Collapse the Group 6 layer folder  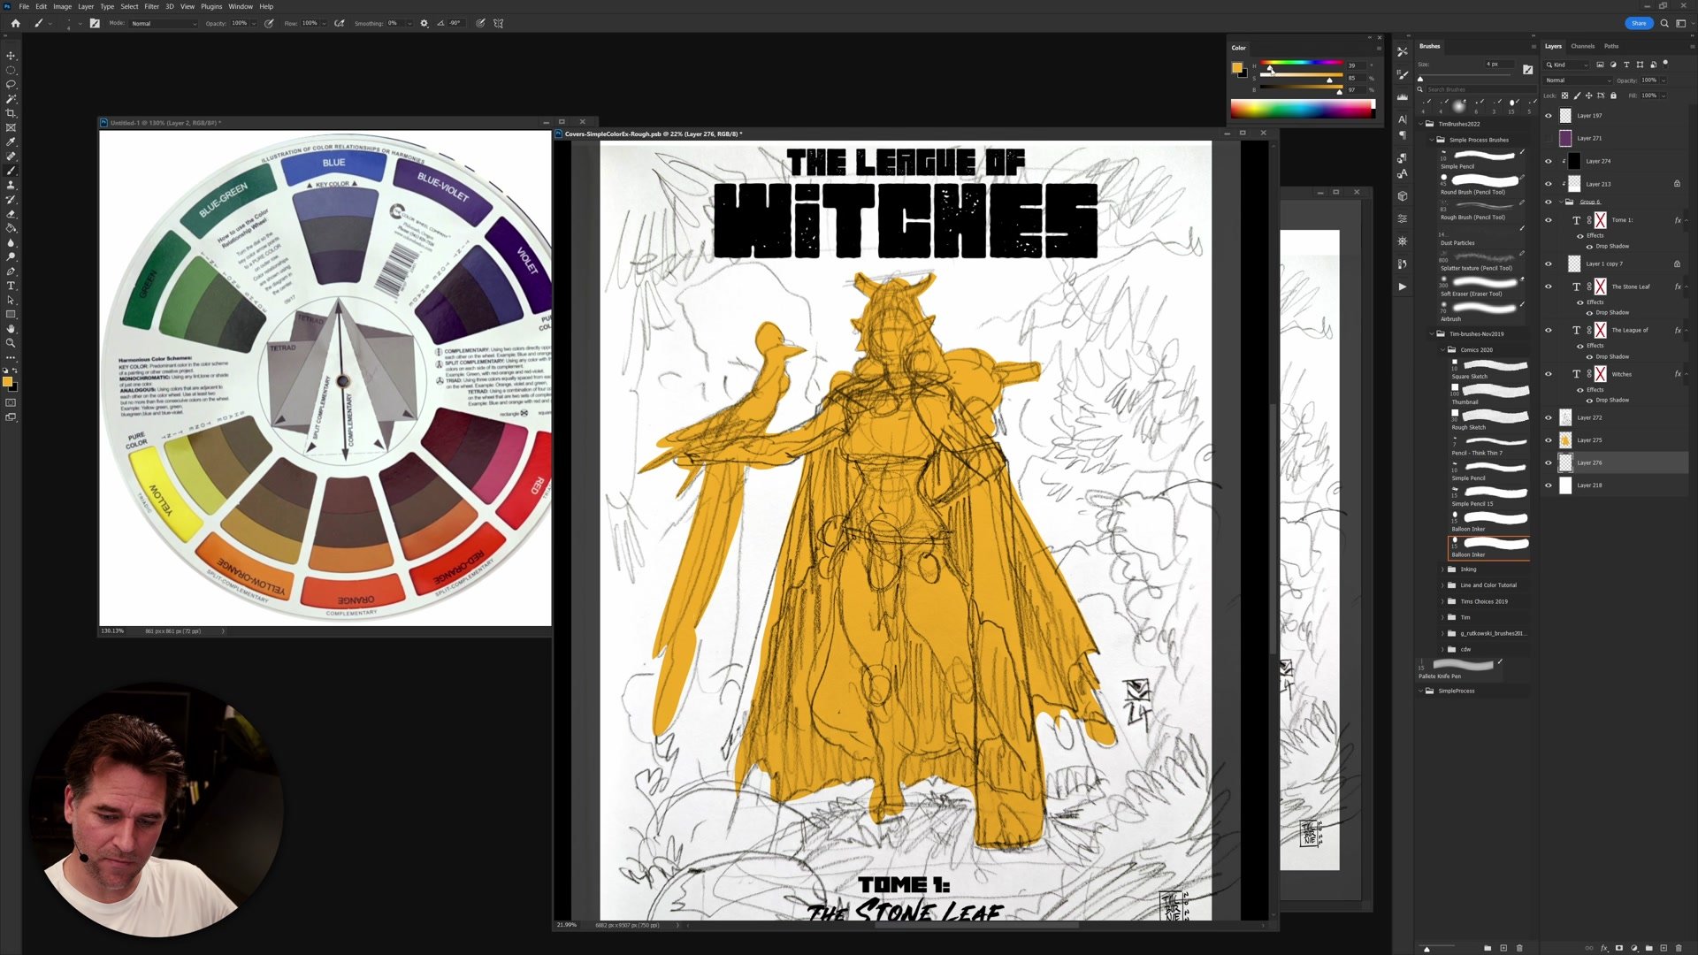(x=1560, y=202)
